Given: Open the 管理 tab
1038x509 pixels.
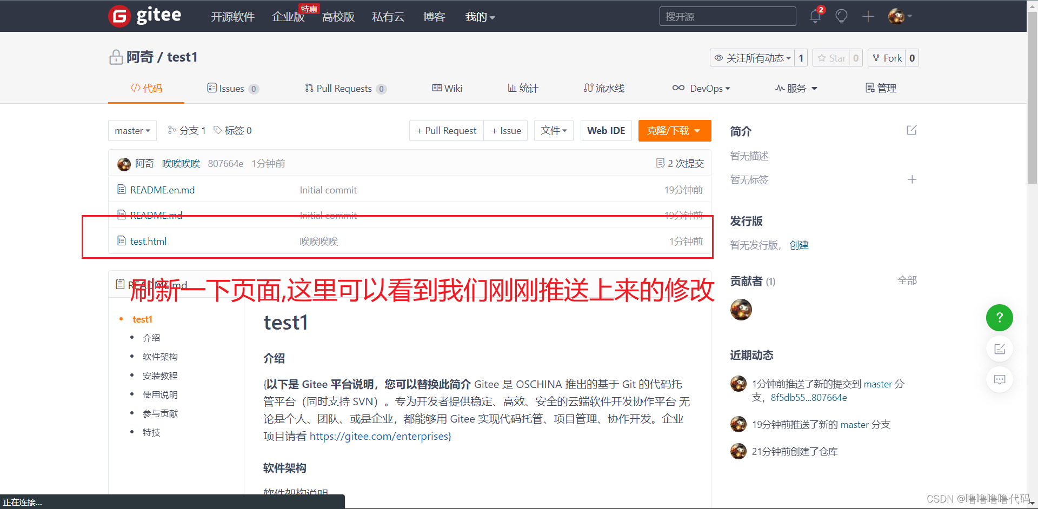Looking at the screenshot, I should [881, 88].
